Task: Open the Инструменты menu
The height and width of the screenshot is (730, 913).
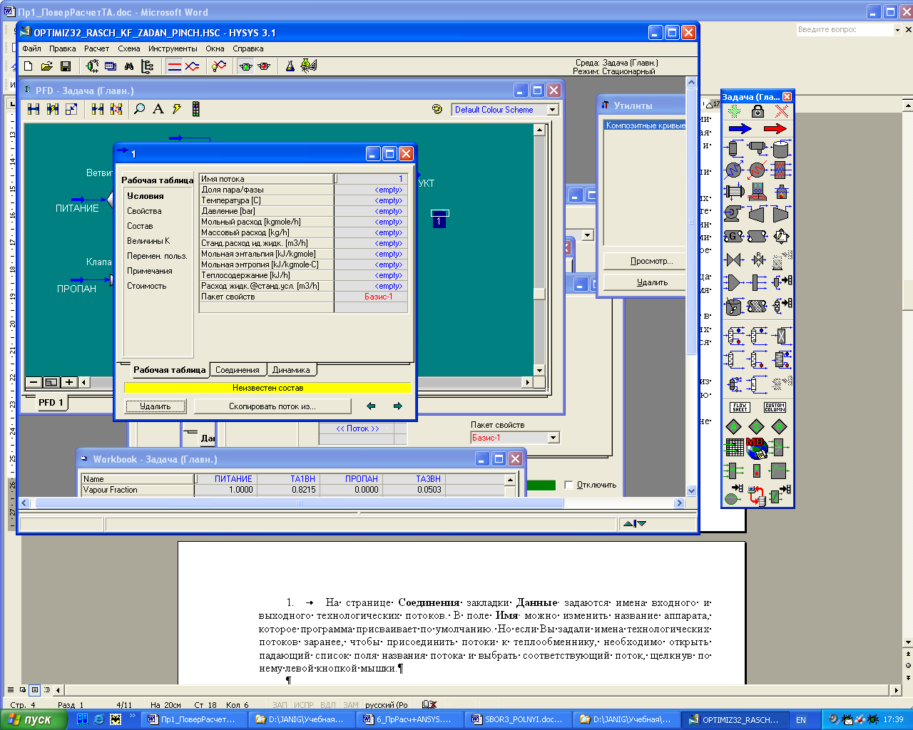Action: coord(173,48)
